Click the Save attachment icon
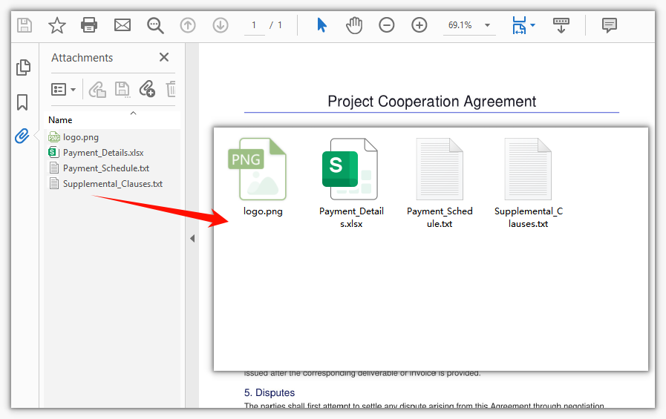The width and height of the screenshot is (666, 419). [x=123, y=90]
